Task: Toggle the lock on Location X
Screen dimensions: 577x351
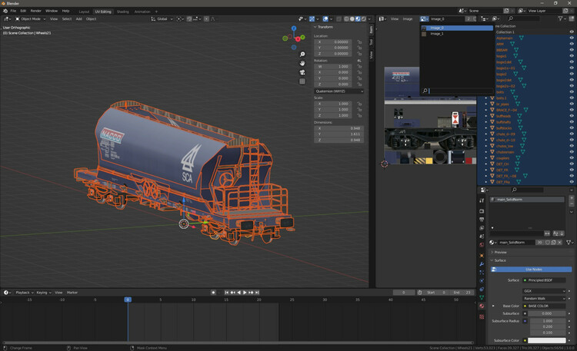Action: point(359,42)
